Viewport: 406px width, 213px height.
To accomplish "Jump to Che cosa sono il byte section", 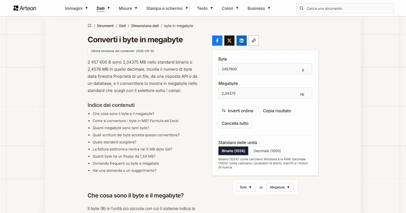I will pos(123,114).
